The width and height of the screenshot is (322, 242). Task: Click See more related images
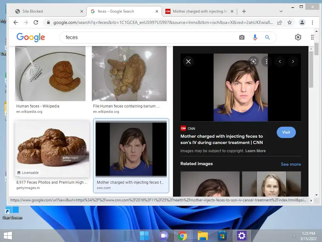click(x=291, y=164)
